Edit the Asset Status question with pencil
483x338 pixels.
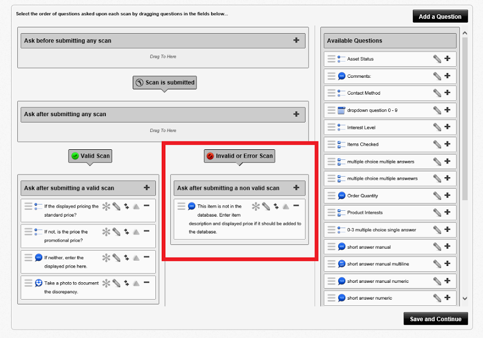[x=437, y=58]
